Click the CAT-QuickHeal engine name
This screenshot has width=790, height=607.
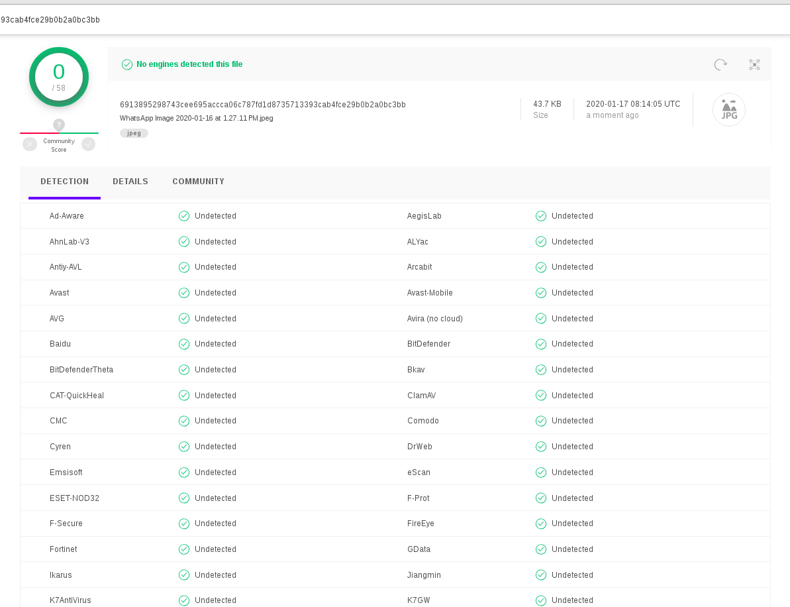pos(77,395)
